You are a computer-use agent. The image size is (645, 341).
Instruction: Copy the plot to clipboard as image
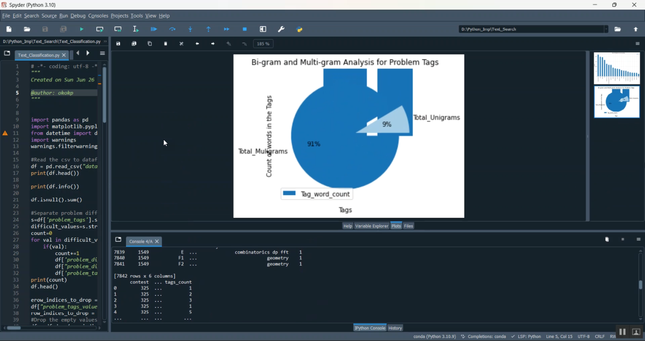click(150, 44)
